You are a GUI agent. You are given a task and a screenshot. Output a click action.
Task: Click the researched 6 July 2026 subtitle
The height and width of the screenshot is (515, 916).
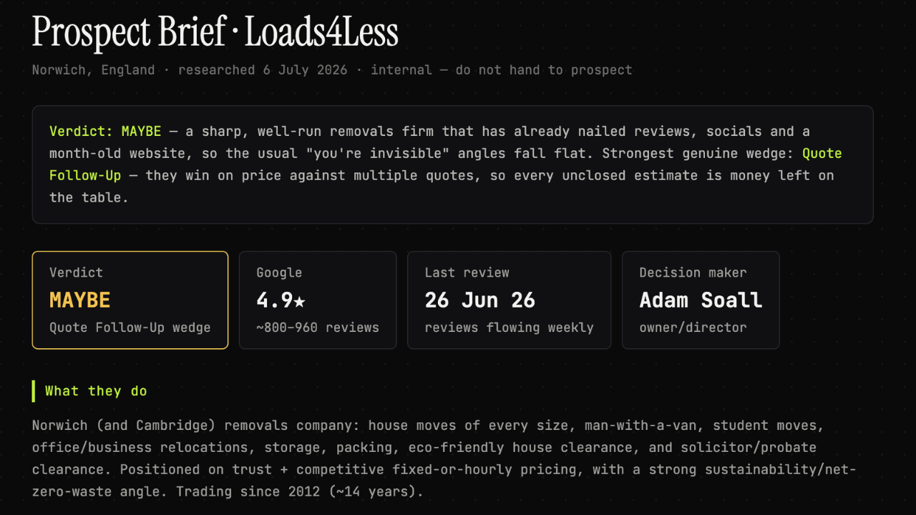pyautogui.click(x=263, y=70)
